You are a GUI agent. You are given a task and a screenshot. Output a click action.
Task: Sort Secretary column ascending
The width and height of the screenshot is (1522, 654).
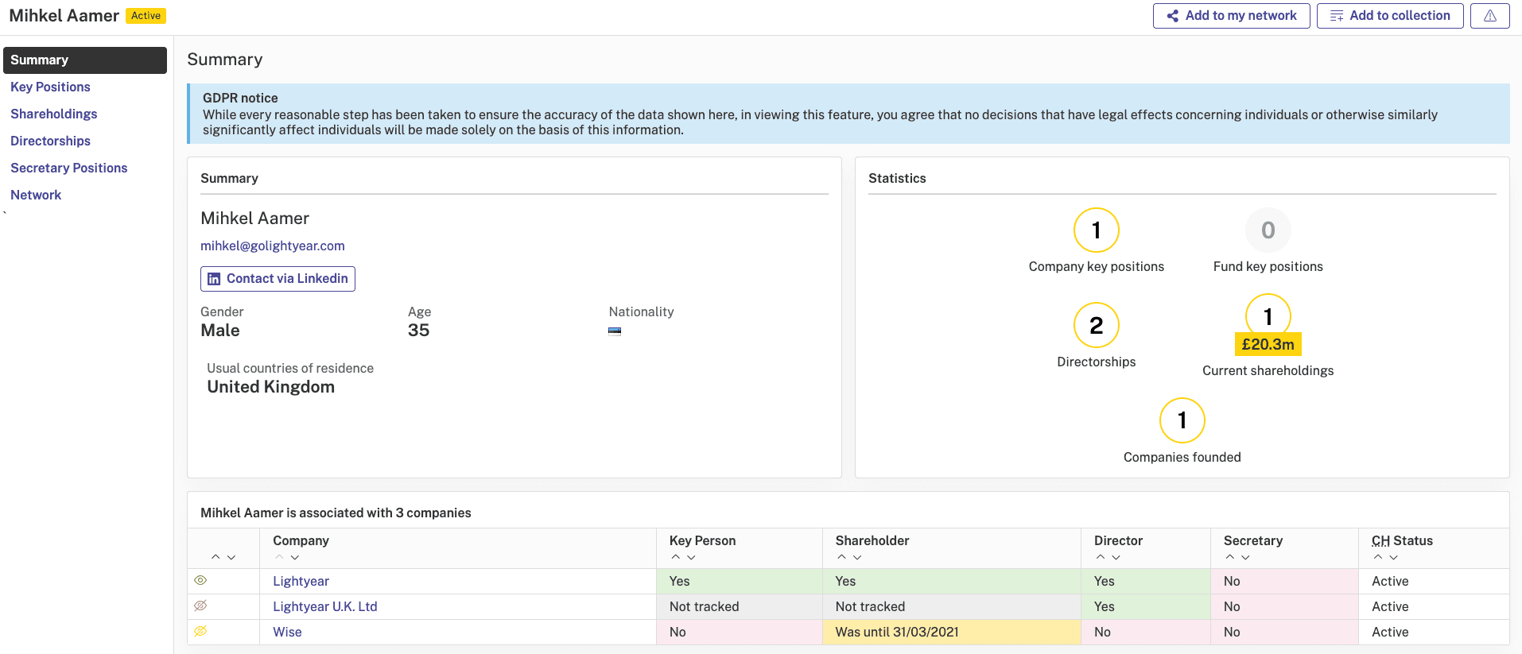click(1230, 557)
